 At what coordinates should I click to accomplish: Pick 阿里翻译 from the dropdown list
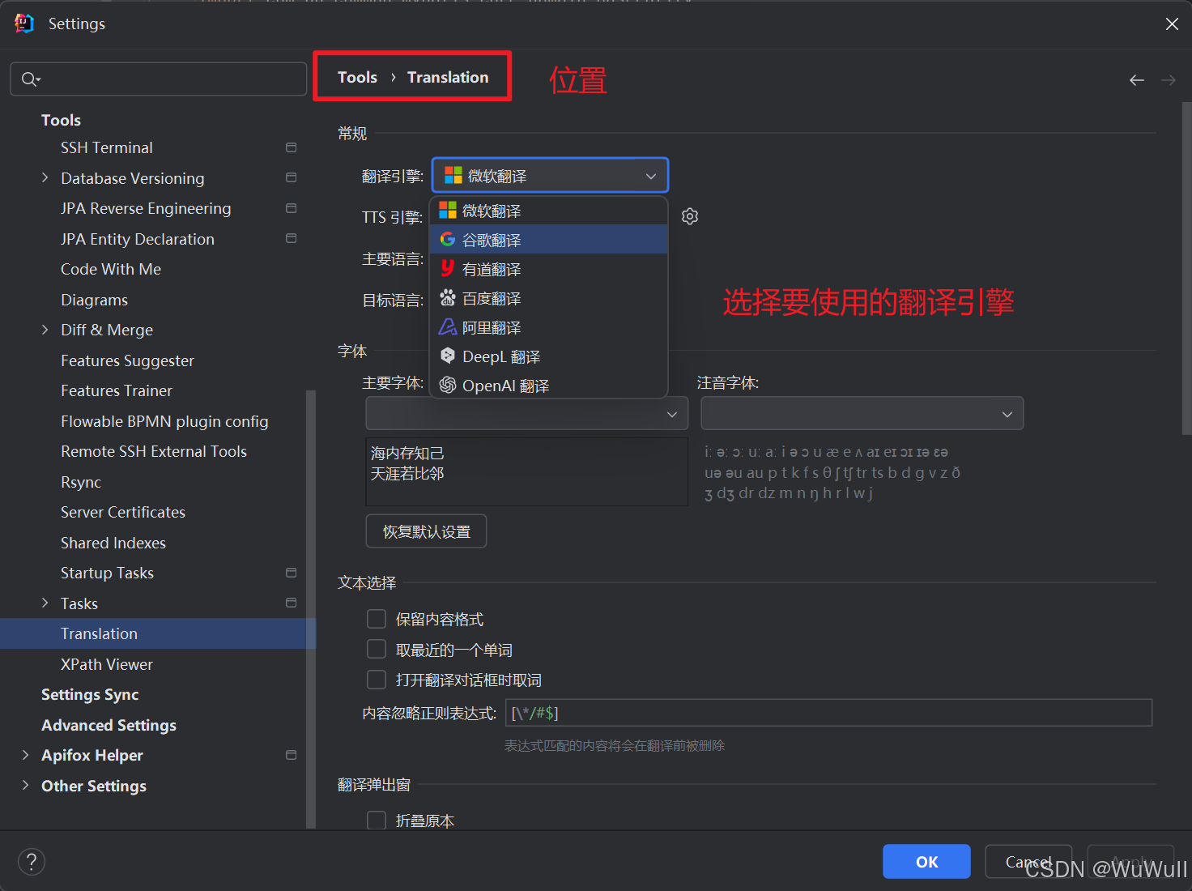(x=549, y=327)
